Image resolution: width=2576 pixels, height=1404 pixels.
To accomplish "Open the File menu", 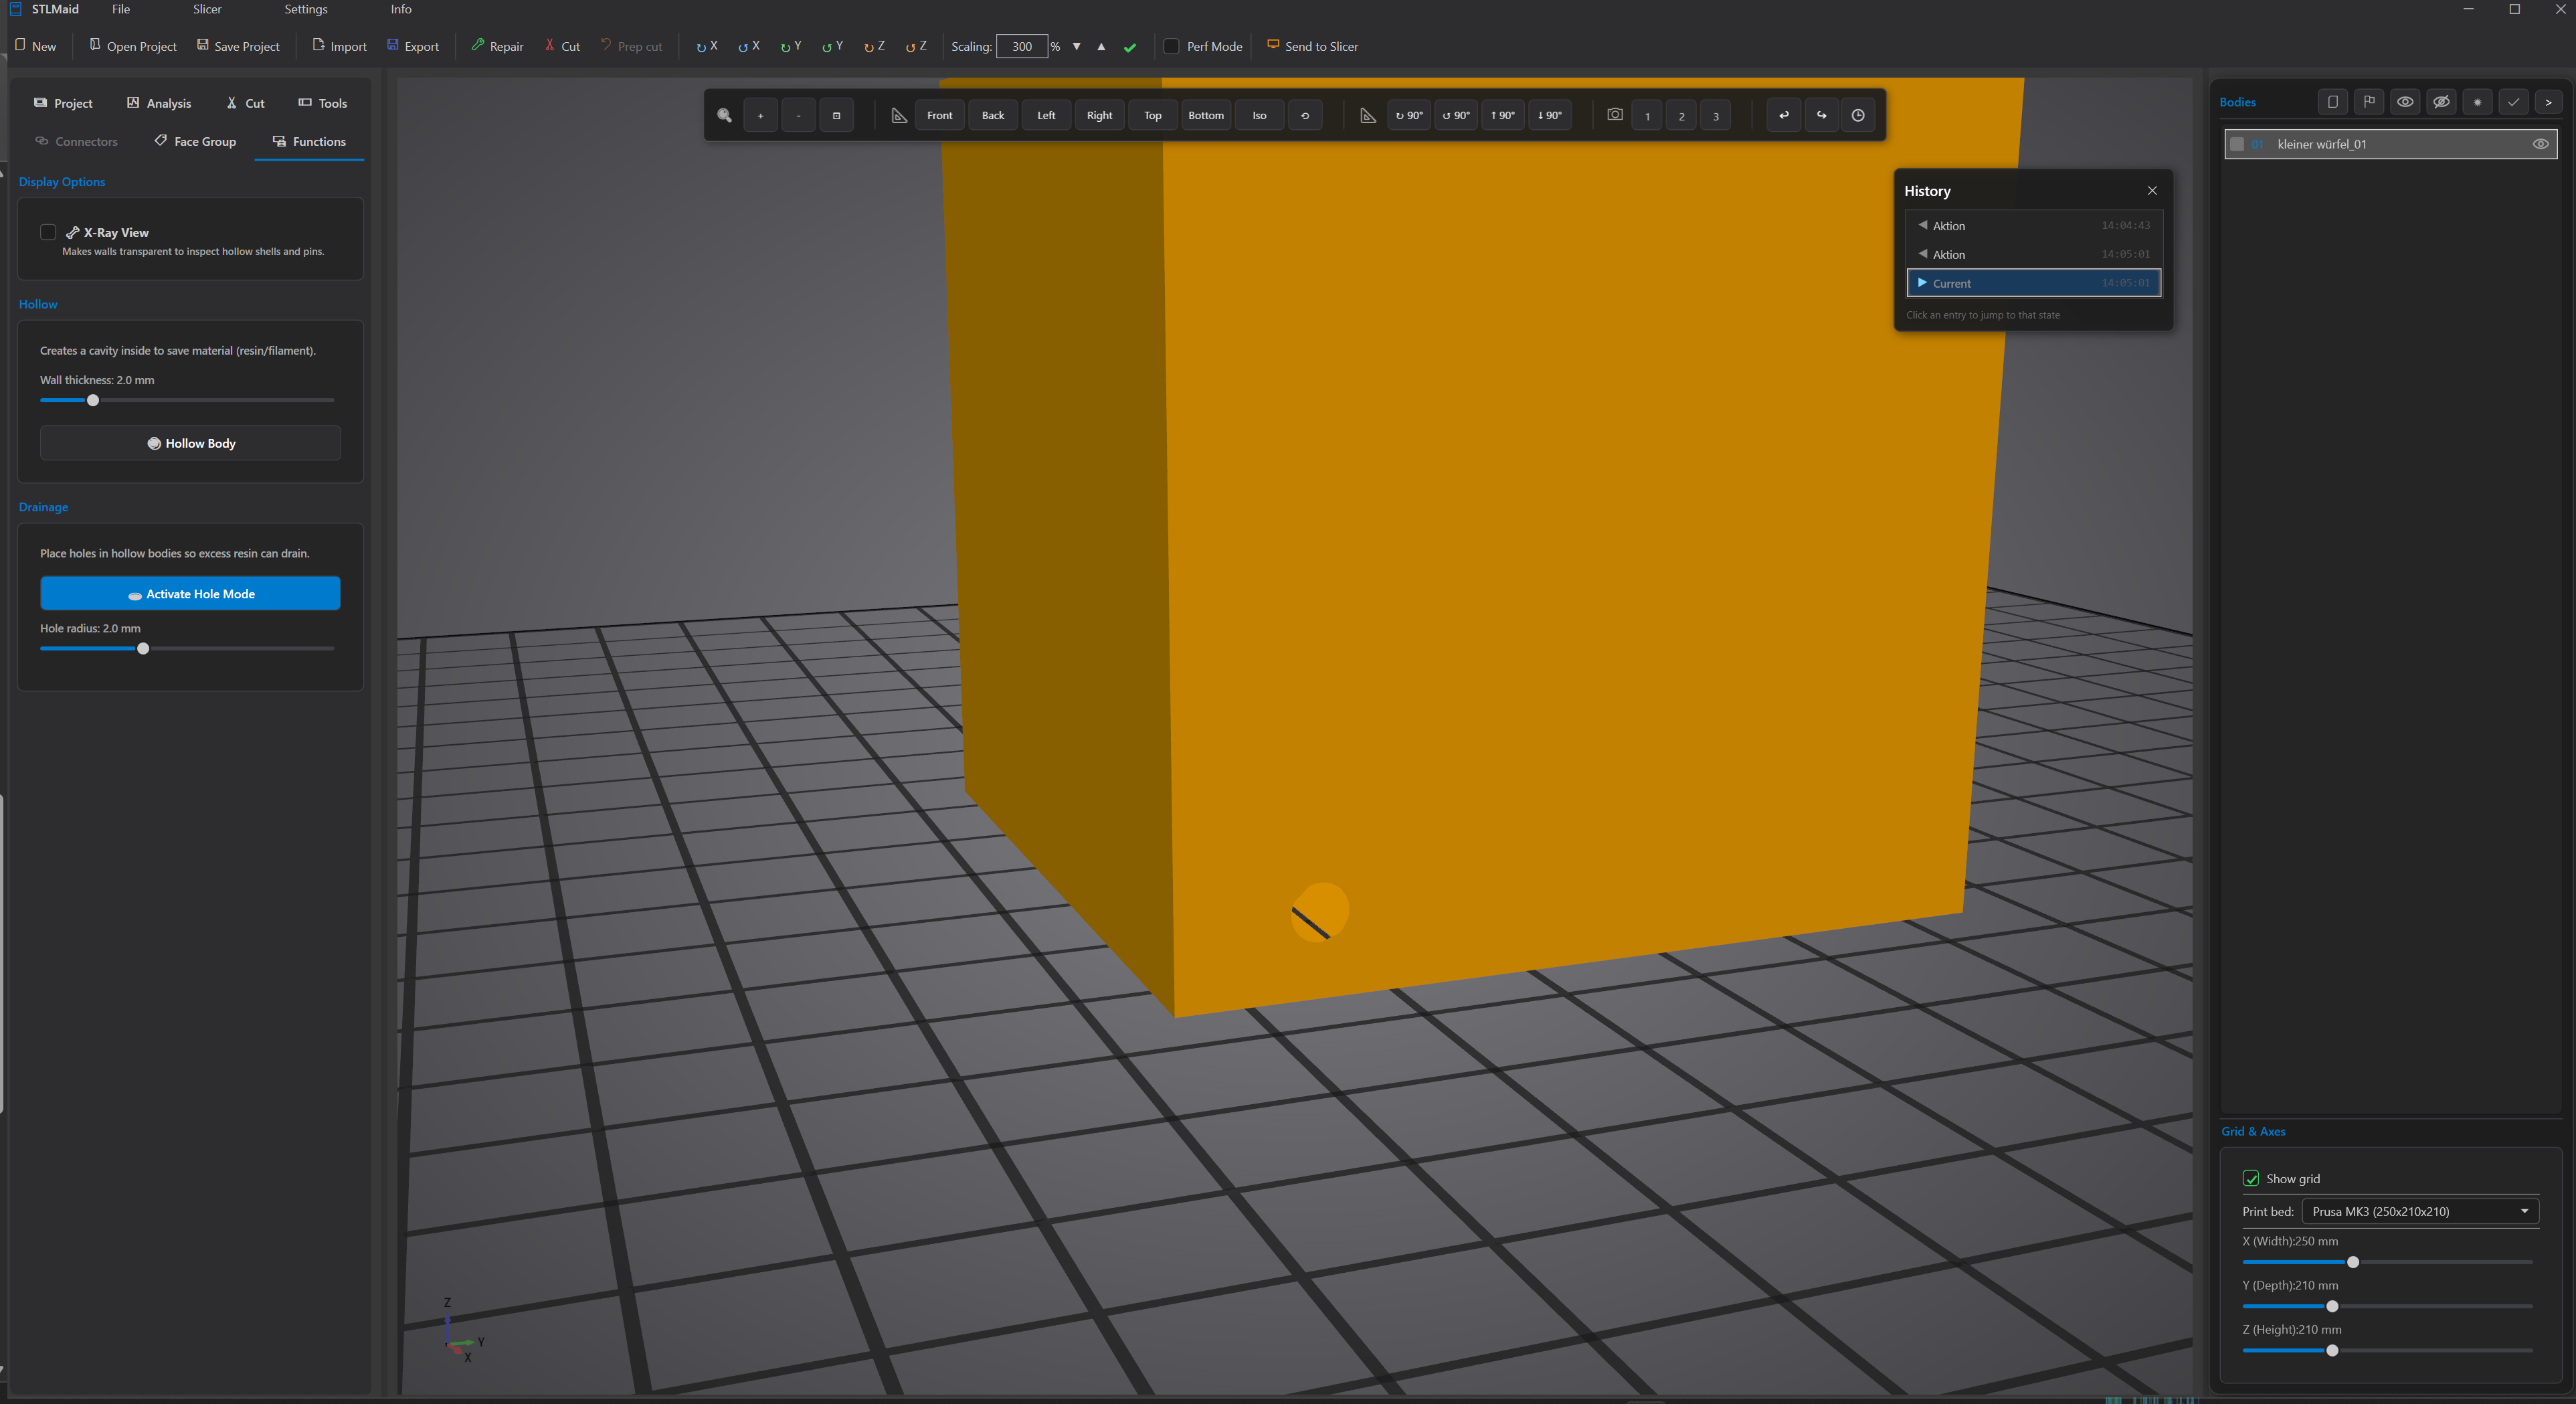I will pyautogui.click(x=121, y=9).
